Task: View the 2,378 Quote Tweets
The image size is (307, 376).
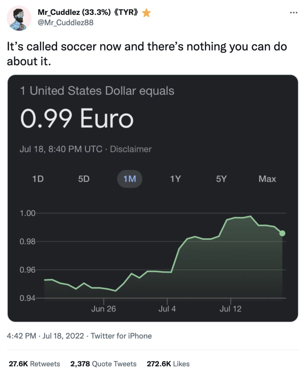Action: (x=103, y=364)
